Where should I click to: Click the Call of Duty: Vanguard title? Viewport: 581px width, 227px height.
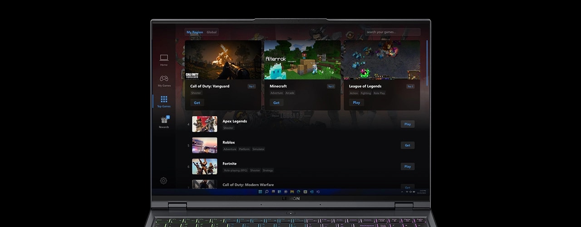coord(210,86)
